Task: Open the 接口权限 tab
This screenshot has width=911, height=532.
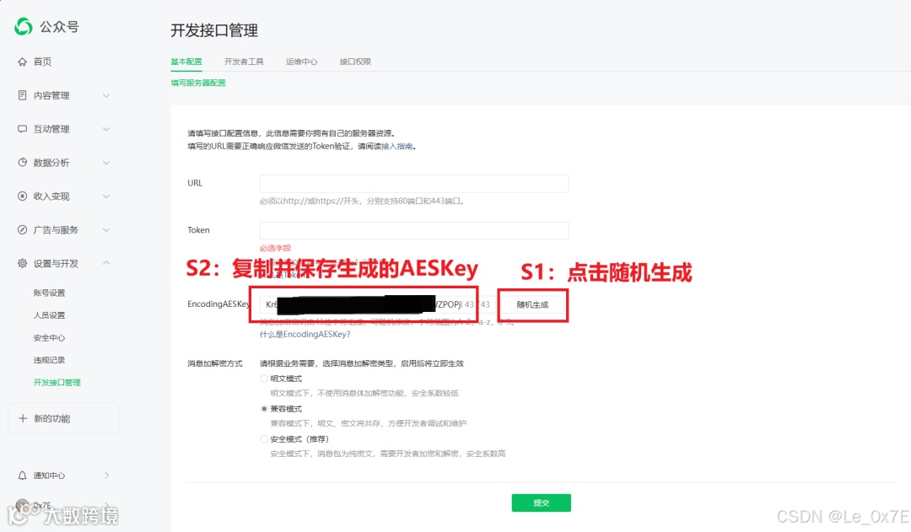Action: [x=355, y=62]
